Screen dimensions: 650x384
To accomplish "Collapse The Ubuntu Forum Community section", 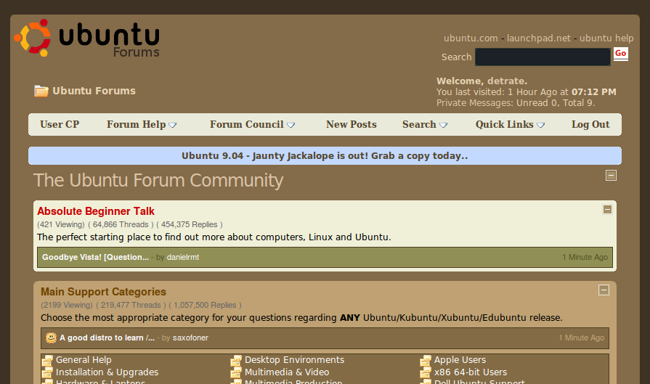I will (611, 175).
